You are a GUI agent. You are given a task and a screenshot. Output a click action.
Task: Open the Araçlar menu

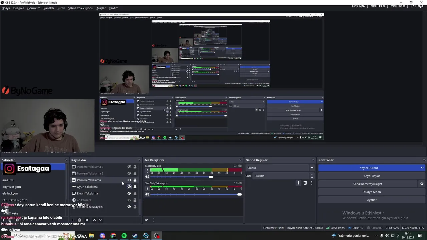101,8
